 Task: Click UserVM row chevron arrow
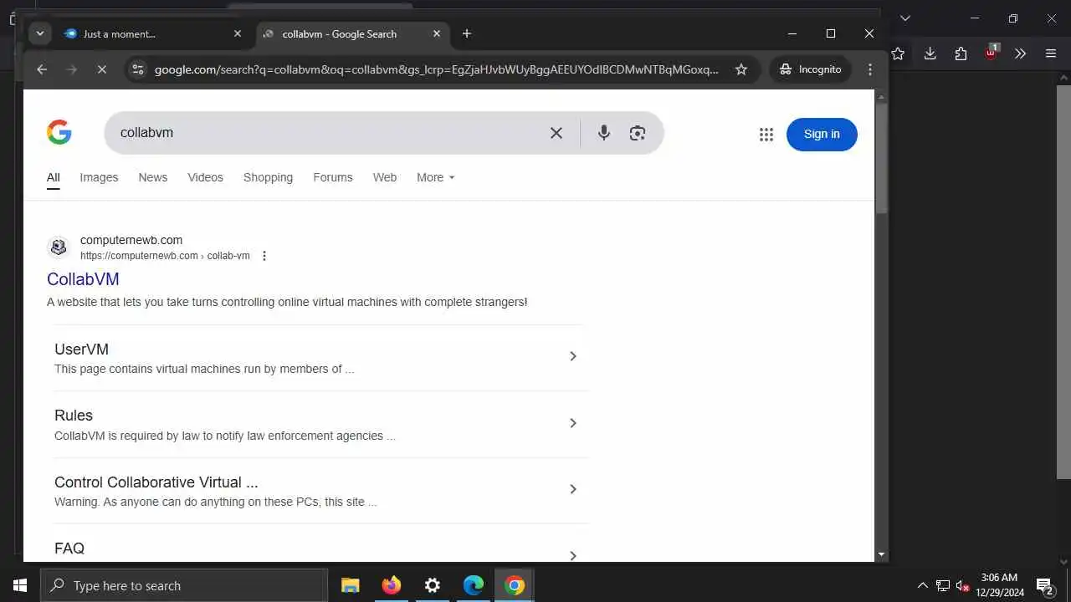point(573,356)
